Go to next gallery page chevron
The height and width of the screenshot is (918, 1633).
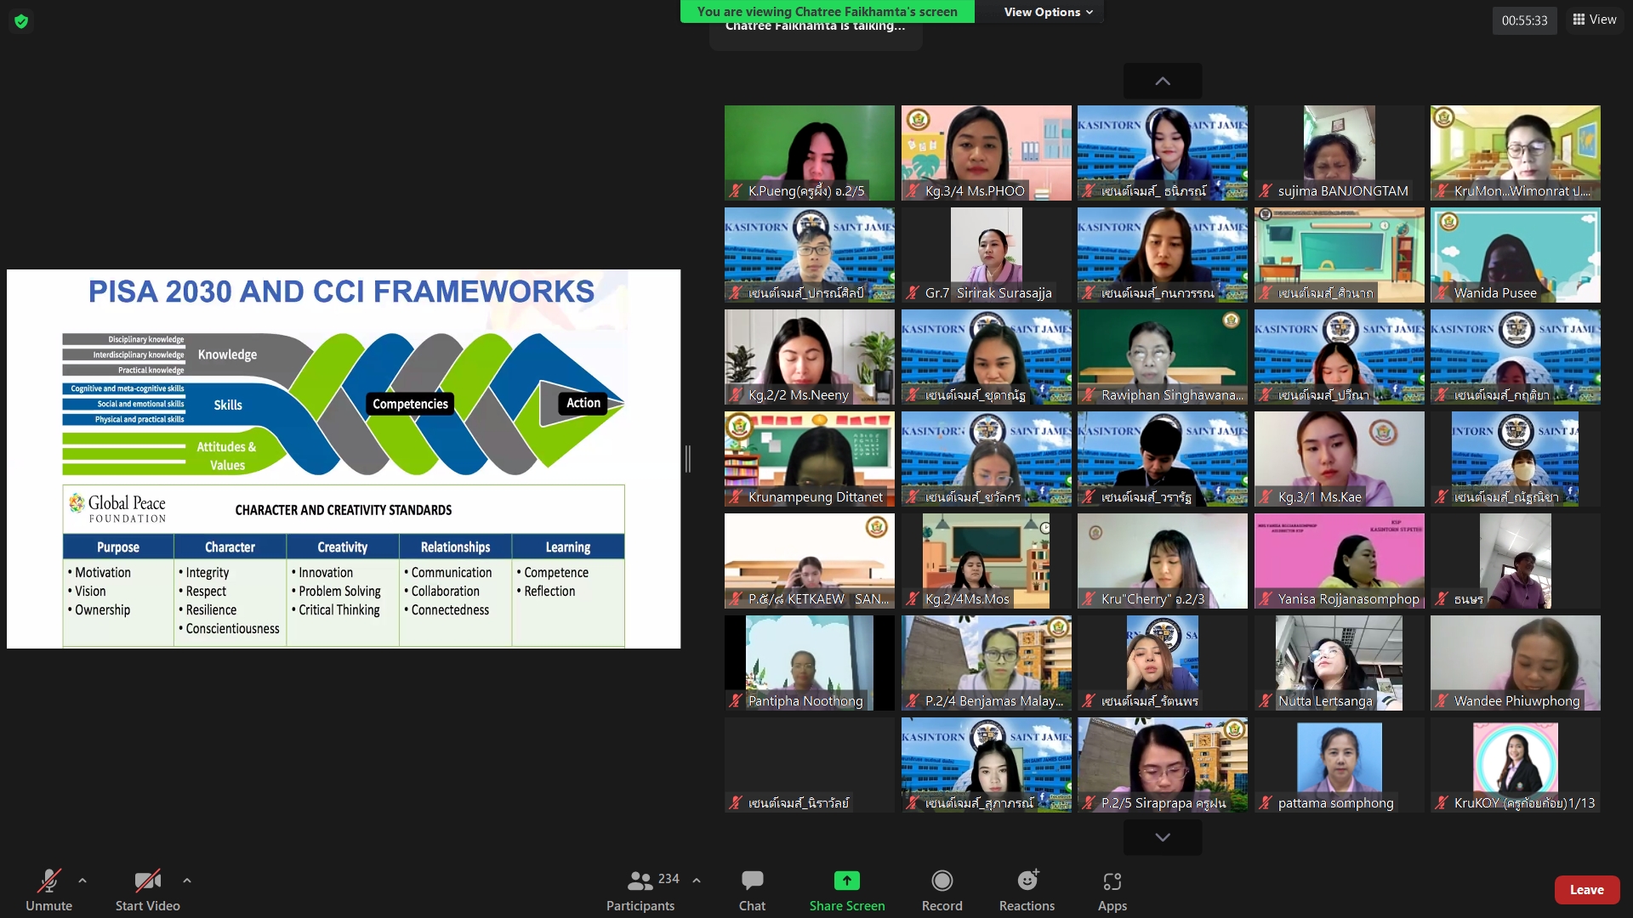[x=1162, y=837]
